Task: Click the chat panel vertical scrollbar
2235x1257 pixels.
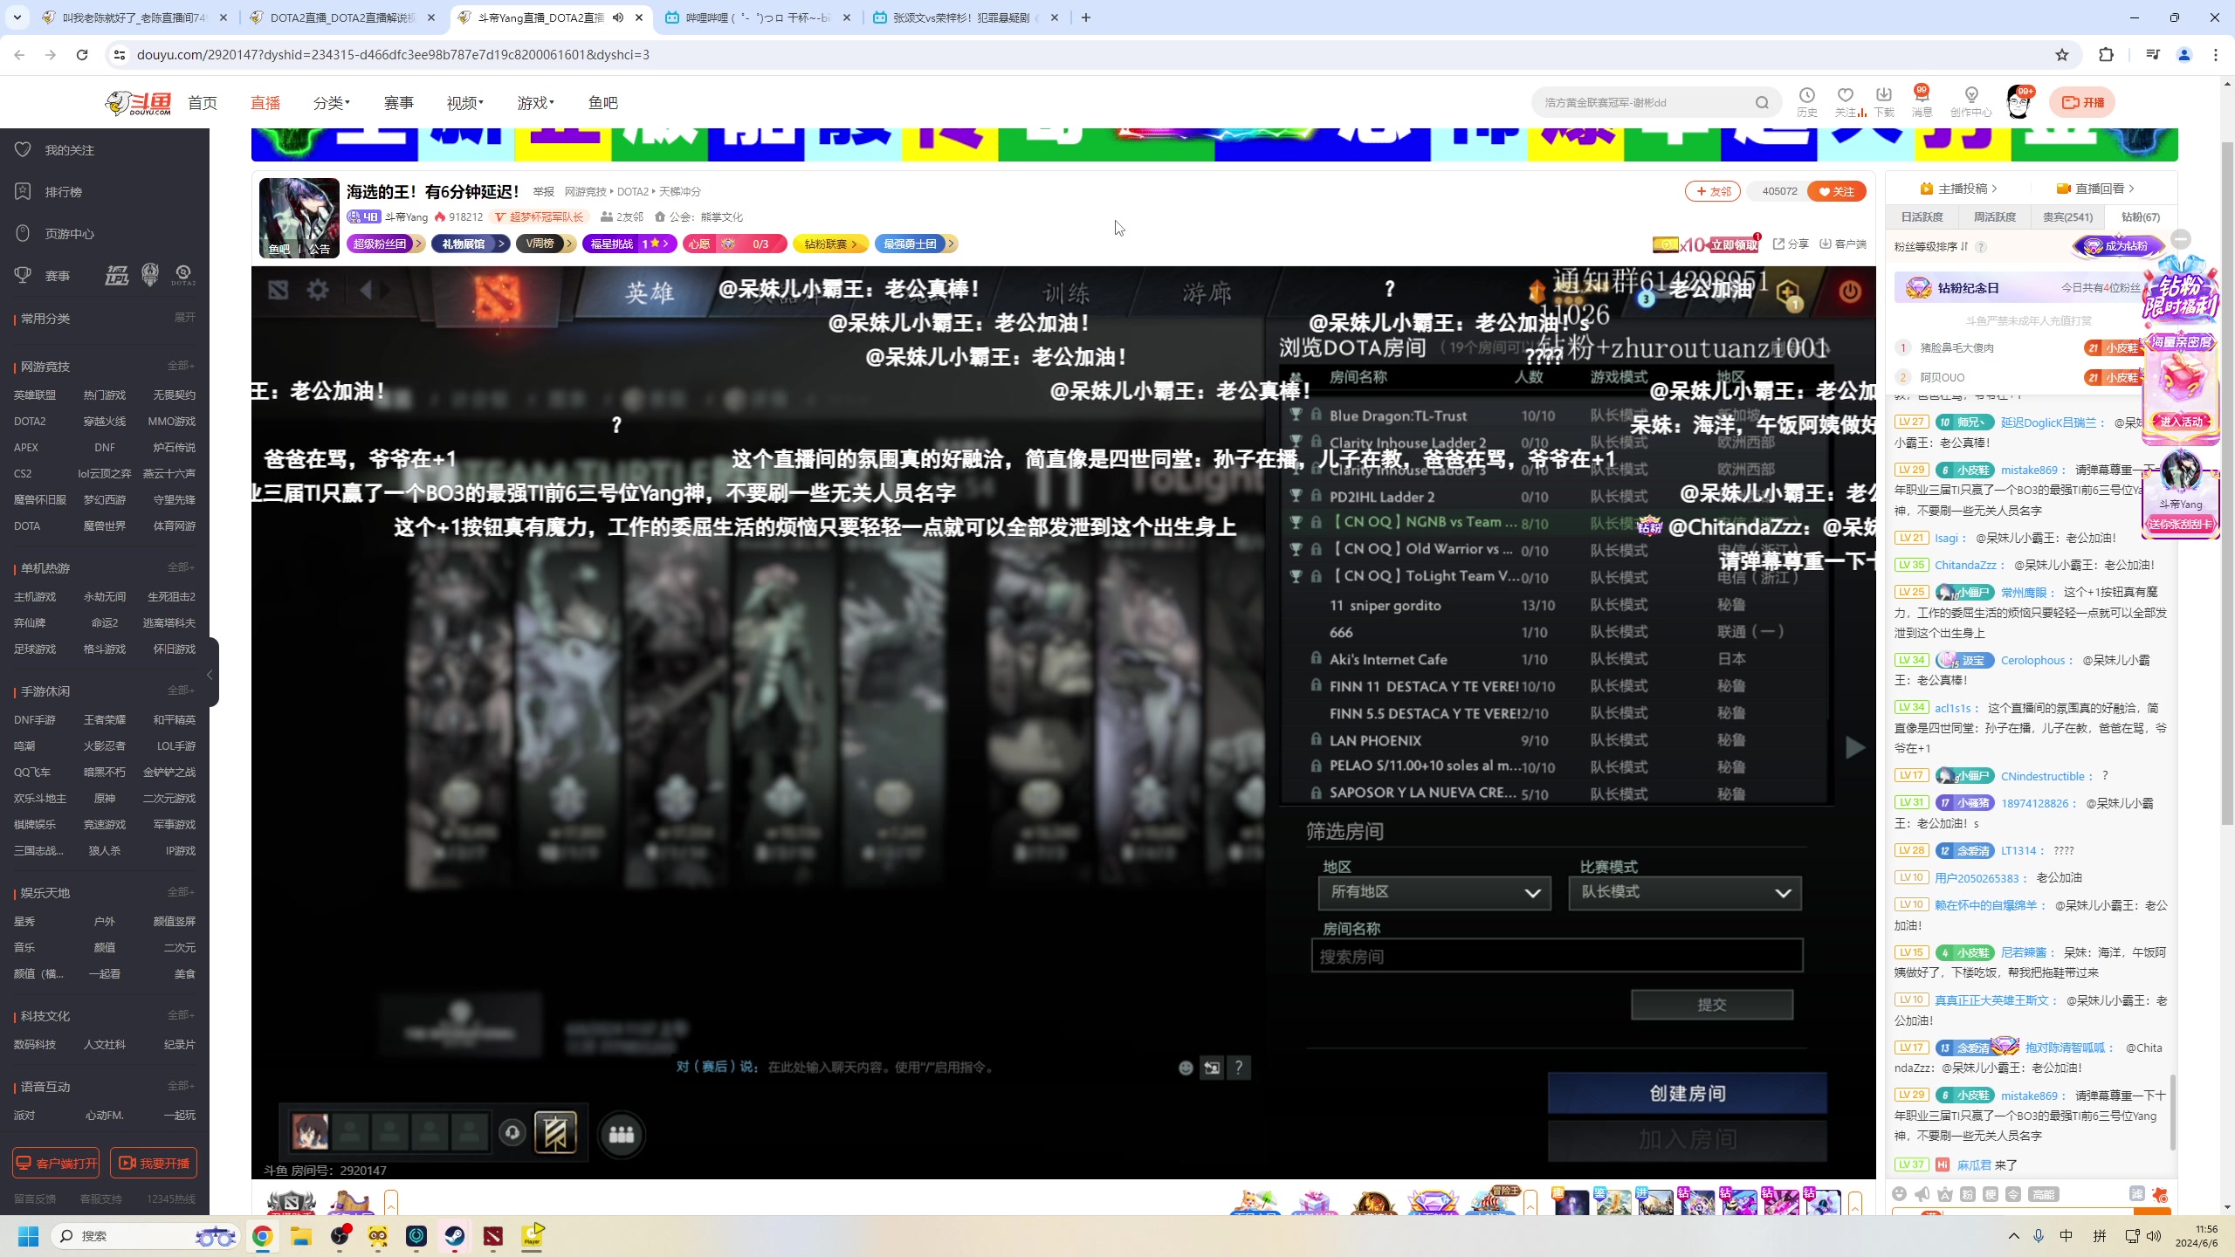Action: 2173,1112
